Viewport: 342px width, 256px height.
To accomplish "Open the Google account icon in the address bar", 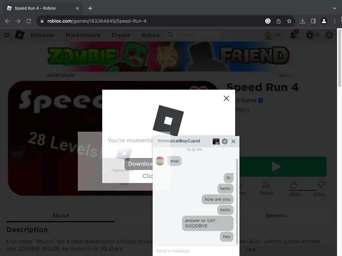I will click(x=268, y=21).
